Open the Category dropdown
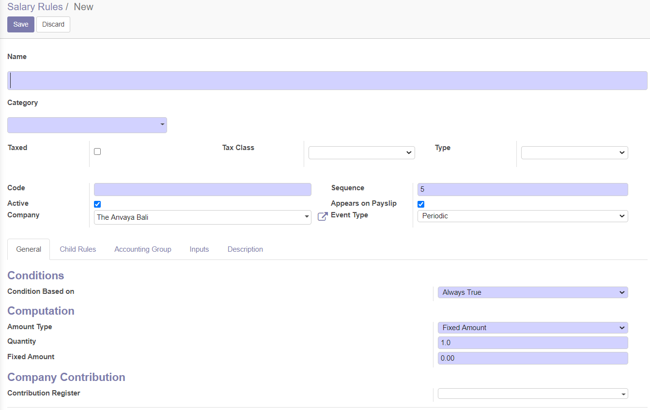Image resolution: width=650 pixels, height=410 pixels. (87, 125)
